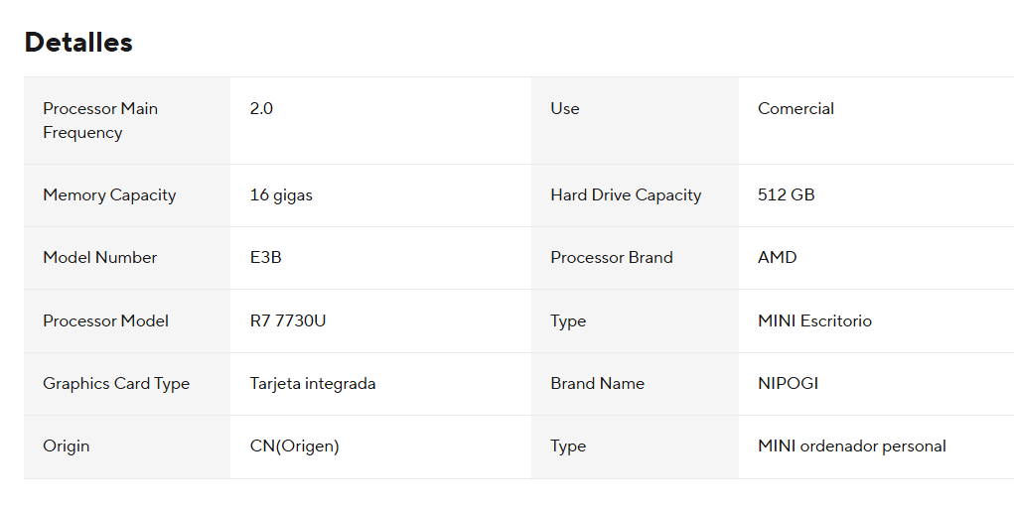The image size is (1014, 509).
Task: Click the CN(Origen) origin value
Action: pos(294,445)
